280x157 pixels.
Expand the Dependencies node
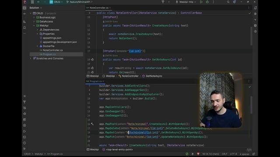pyautogui.click(x=37, y=30)
